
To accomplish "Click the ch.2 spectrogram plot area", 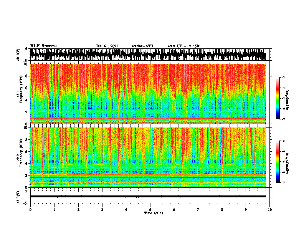I will pyautogui.click(x=148, y=157).
